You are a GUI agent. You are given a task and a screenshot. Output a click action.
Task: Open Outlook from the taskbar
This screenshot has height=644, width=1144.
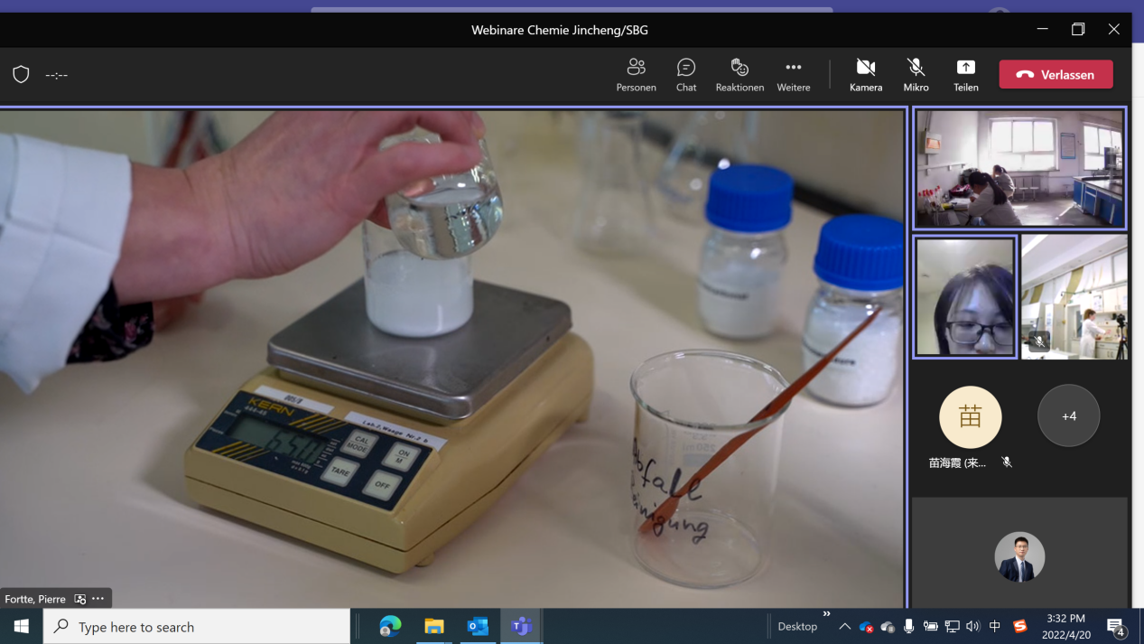pos(478,626)
